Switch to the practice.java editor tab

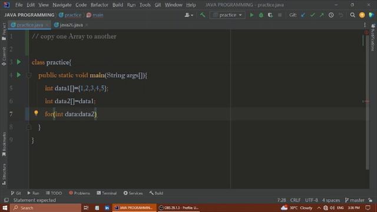tap(29, 25)
